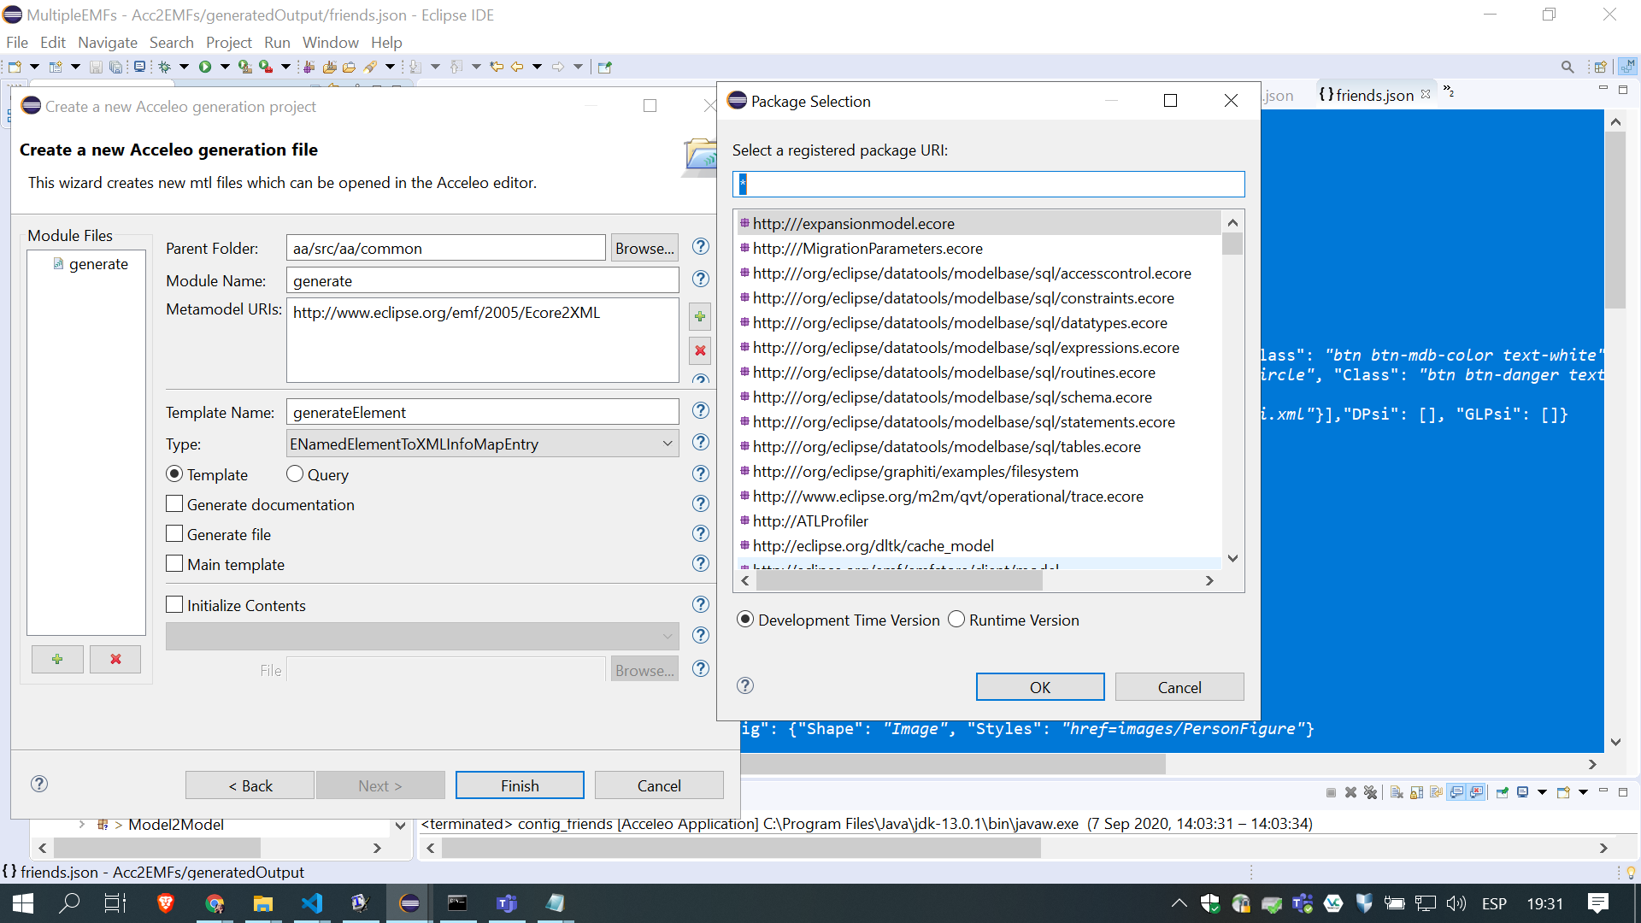Open Visual Studio Code from Windows taskbar
Image resolution: width=1641 pixels, height=923 pixels.
(x=312, y=903)
